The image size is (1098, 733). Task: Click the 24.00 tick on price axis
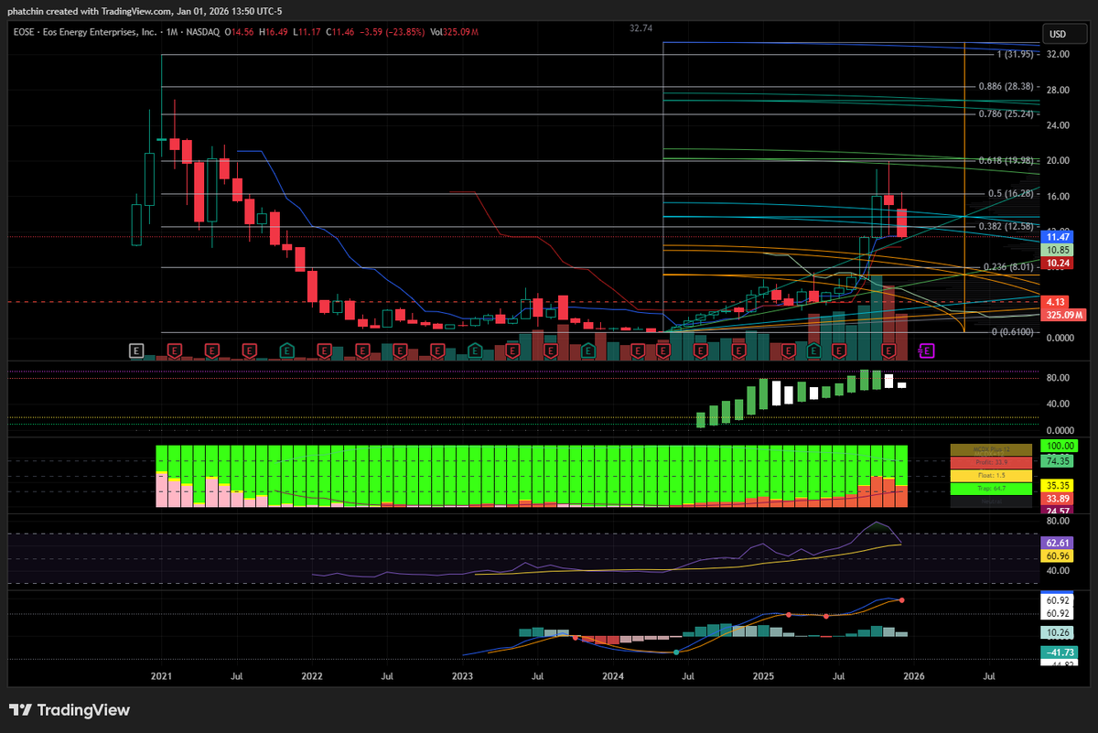pyautogui.click(x=1059, y=125)
